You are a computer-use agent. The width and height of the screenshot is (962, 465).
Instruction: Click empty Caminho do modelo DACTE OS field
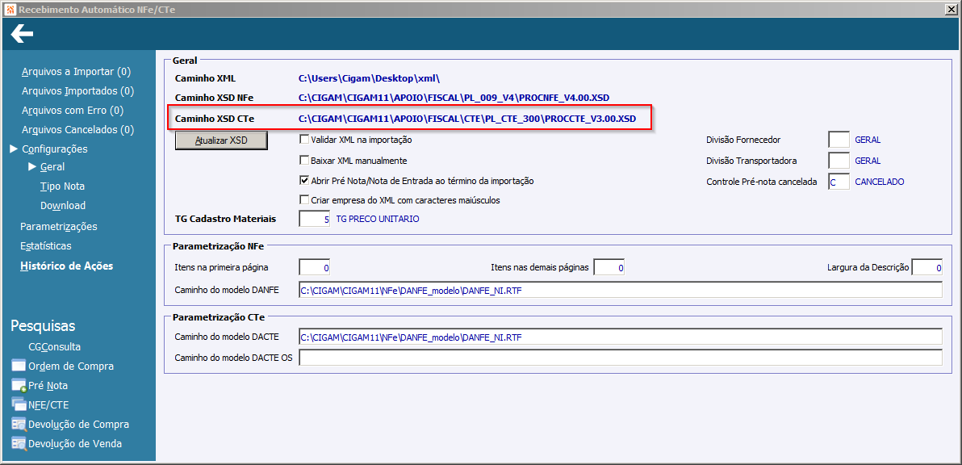point(621,358)
